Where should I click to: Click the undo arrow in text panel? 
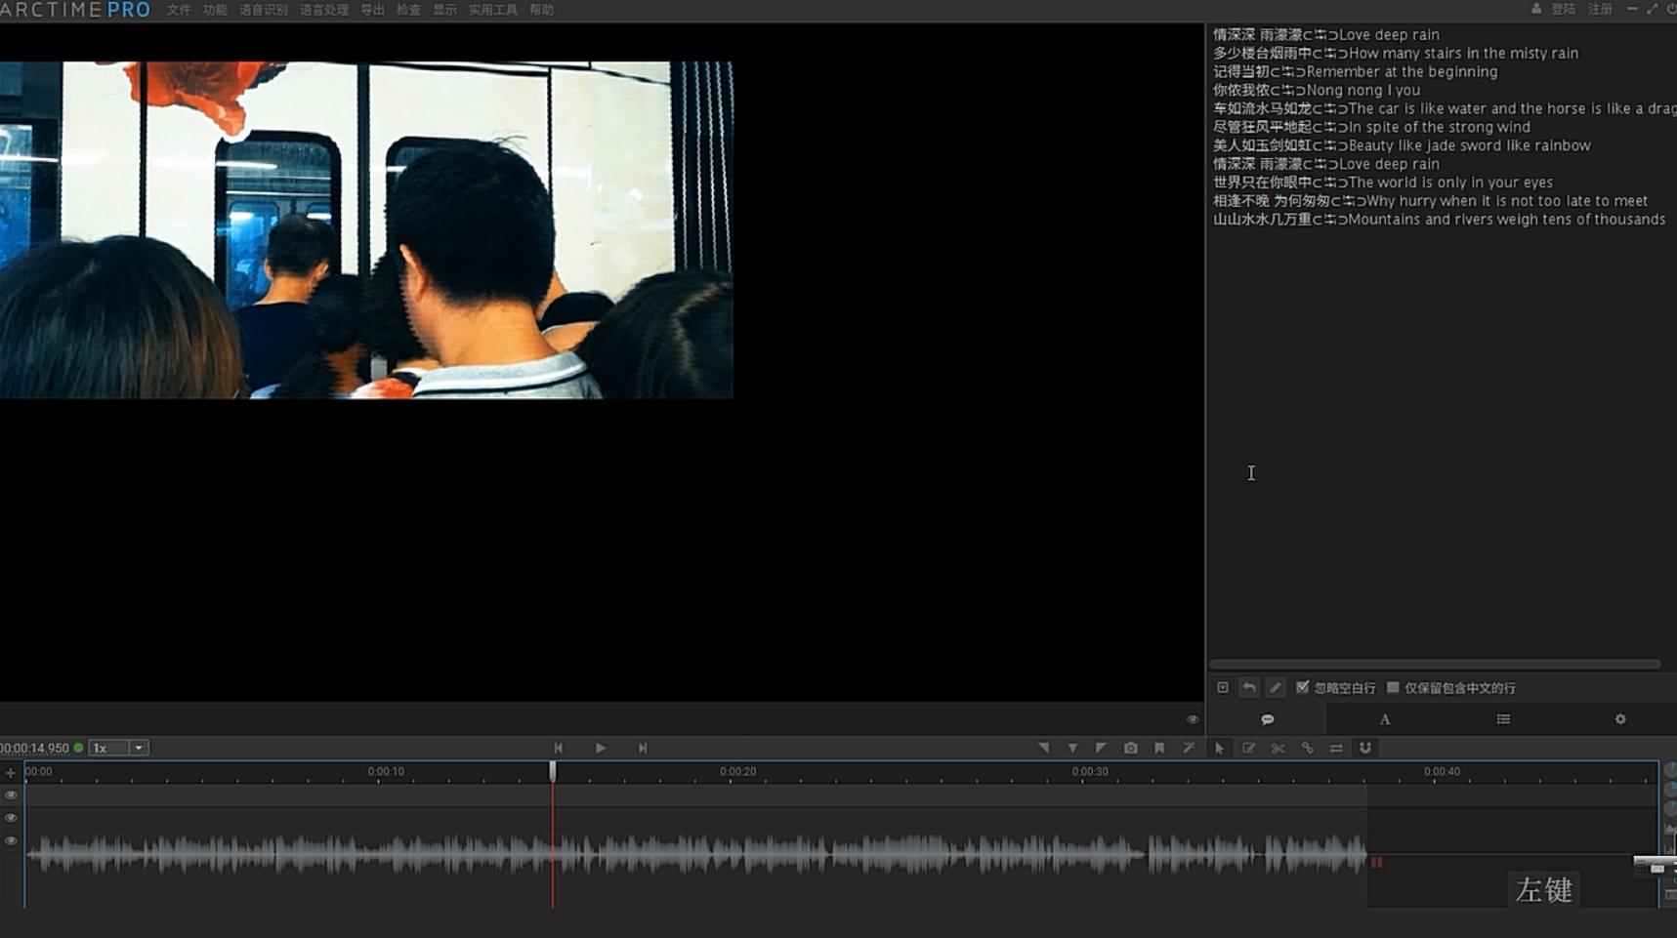pyautogui.click(x=1249, y=688)
